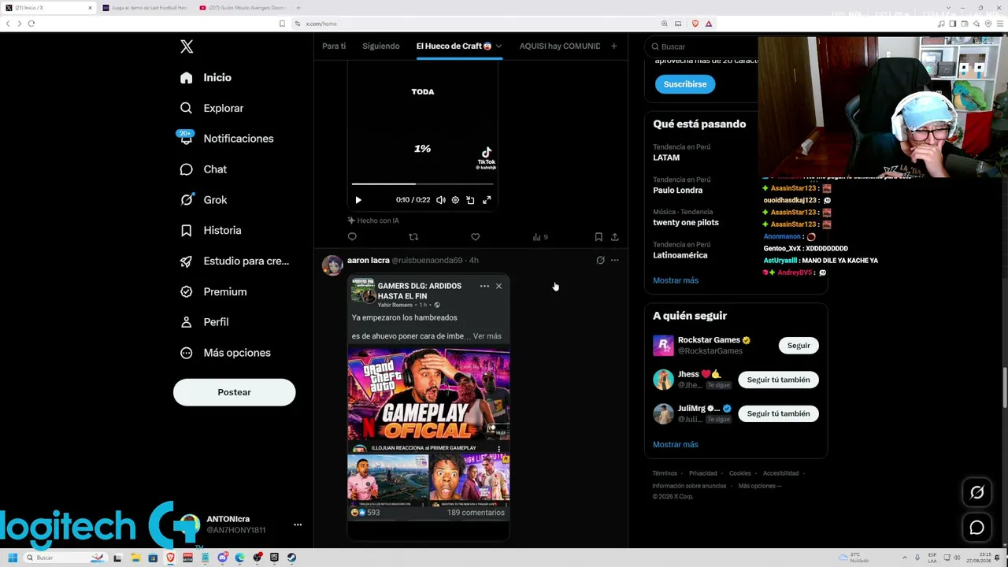This screenshot has height=567, width=1008.
Task: View analytics of the video post
Action: 539,237
